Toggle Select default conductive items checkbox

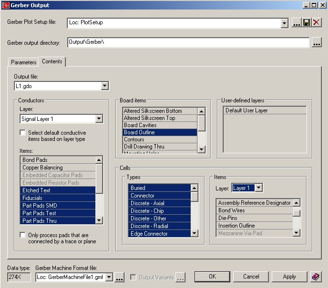pyautogui.click(x=22, y=133)
